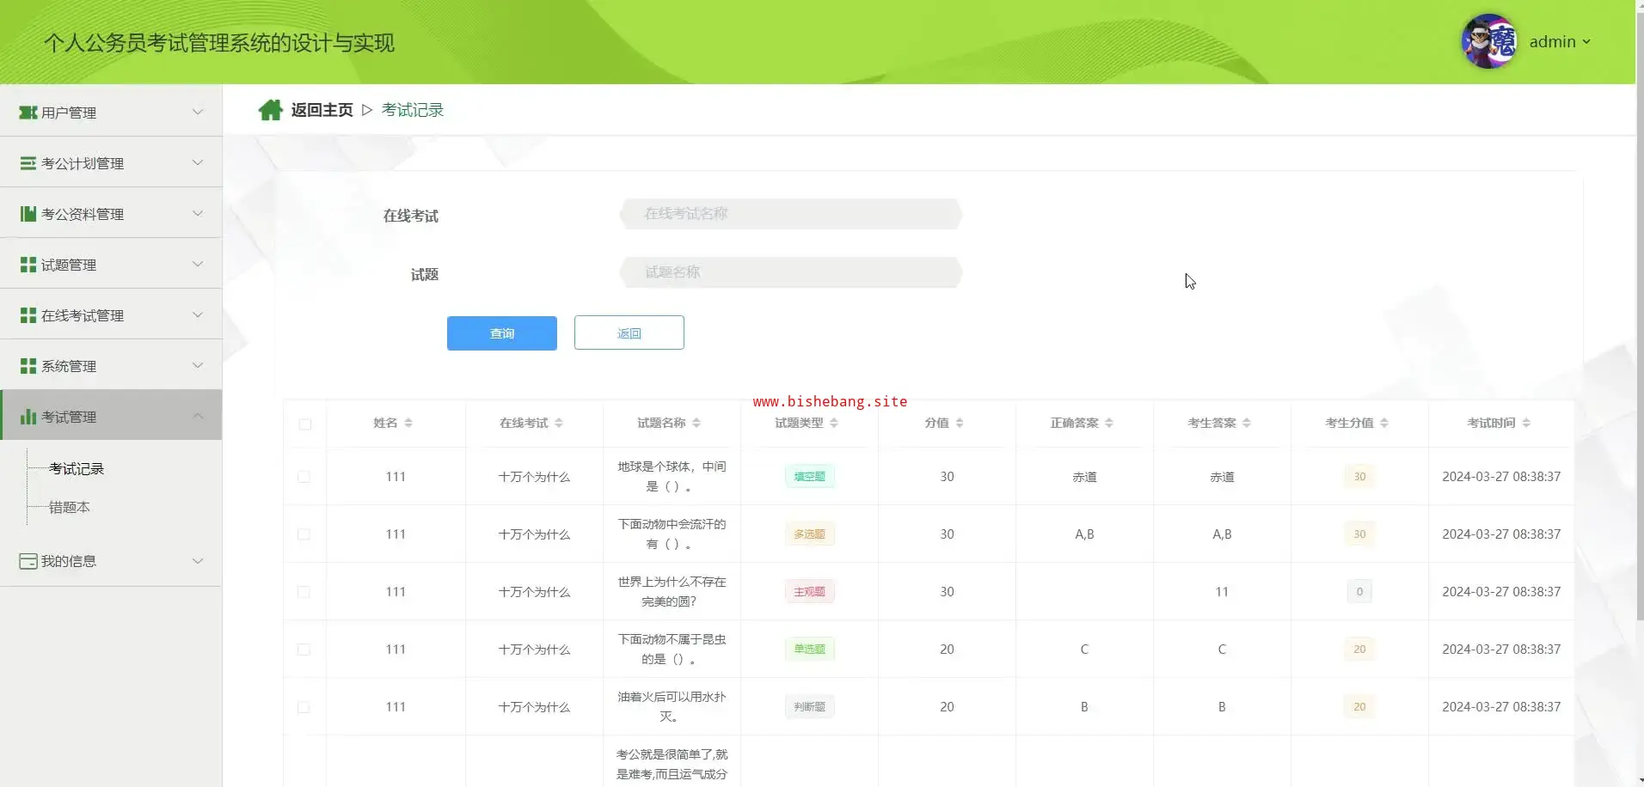The width and height of the screenshot is (1644, 787).
Task: Click the 我的信息 card icon
Action: pyautogui.click(x=28, y=561)
